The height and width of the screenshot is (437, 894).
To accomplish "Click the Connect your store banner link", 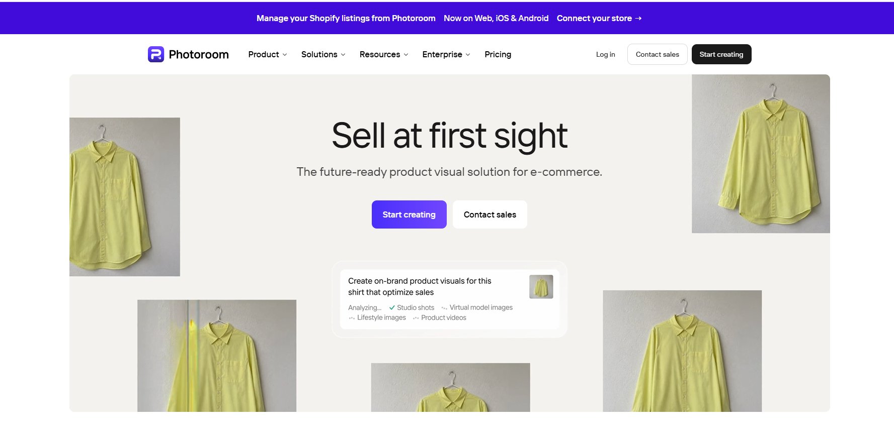I will coord(599,18).
